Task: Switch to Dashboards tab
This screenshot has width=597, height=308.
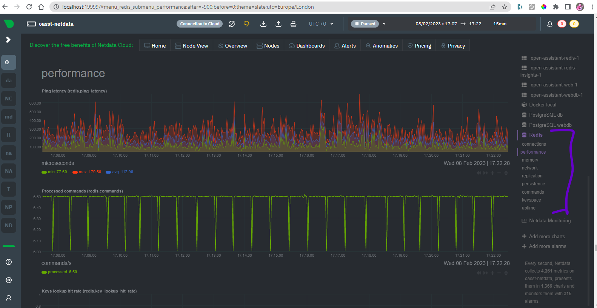Action: point(306,46)
